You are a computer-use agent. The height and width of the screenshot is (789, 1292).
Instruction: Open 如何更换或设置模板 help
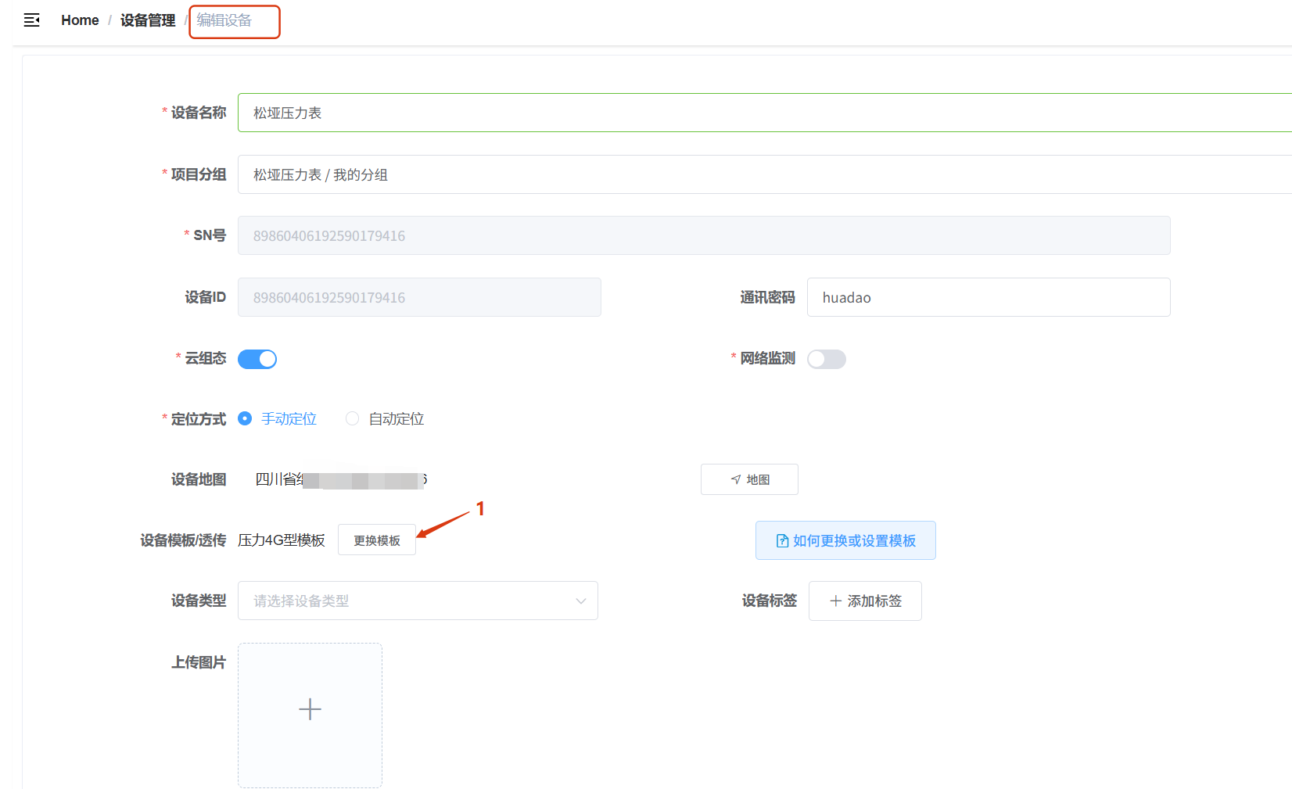[845, 540]
